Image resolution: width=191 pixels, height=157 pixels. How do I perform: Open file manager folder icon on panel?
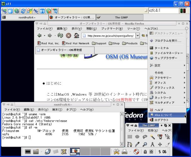pyautogui.click(x=36, y=152)
